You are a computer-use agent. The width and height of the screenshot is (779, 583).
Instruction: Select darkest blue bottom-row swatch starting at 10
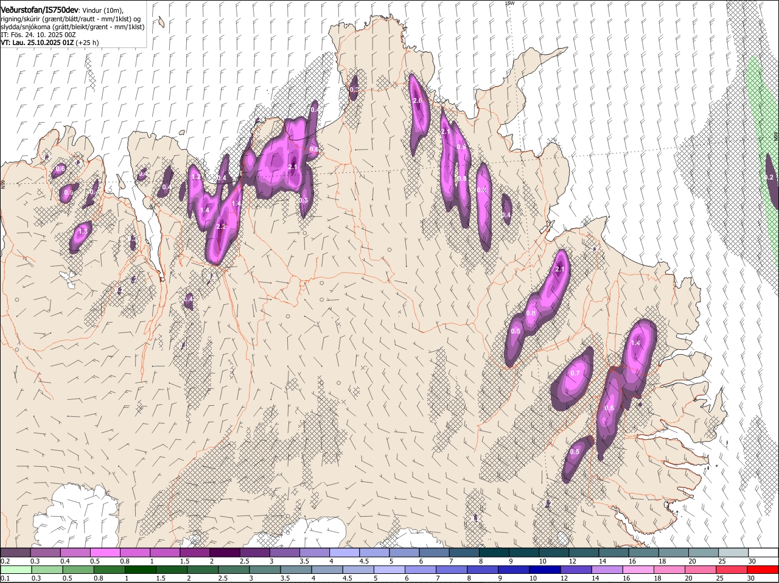coord(545,570)
